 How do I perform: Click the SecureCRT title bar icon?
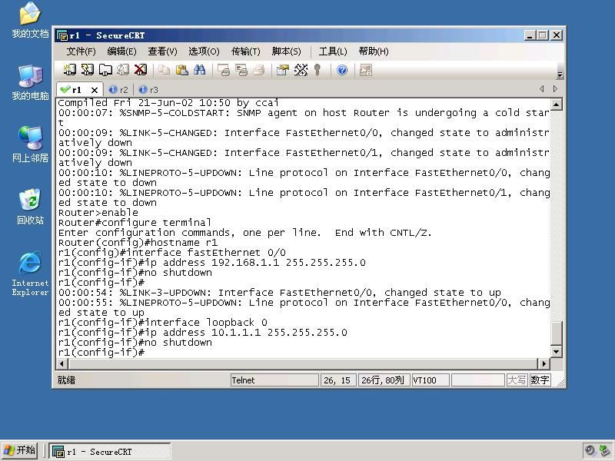pos(62,35)
